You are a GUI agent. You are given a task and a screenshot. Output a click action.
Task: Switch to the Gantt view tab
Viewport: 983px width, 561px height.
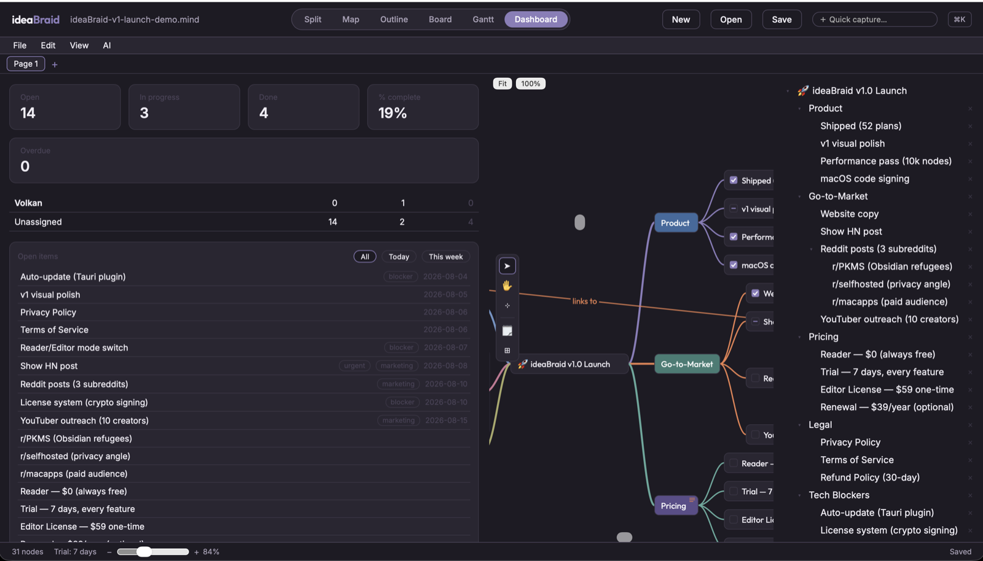[x=483, y=20]
